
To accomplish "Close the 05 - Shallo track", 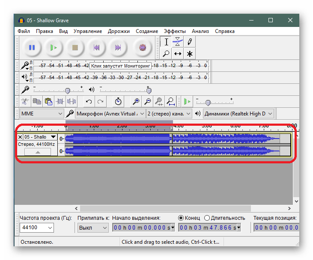I will click(x=20, y=137).
